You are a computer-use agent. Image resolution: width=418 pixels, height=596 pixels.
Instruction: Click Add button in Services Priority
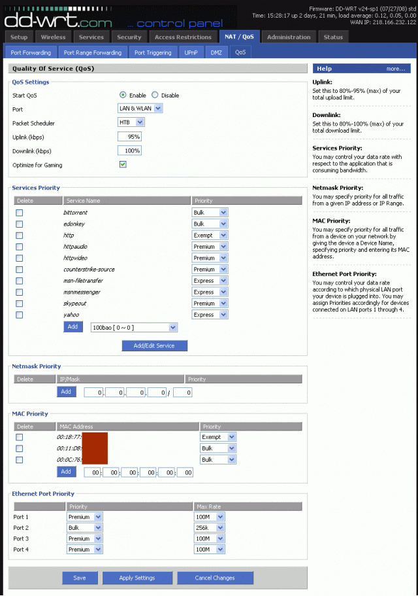click(x=73, y=326)
